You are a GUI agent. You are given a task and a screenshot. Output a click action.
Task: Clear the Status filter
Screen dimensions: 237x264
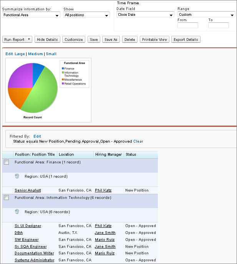click(x=138, y=141)
